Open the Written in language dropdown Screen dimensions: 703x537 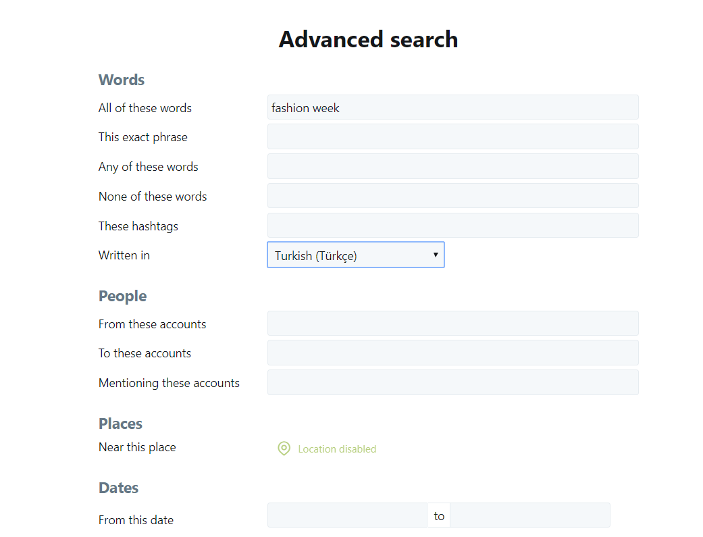click(355, 255)
